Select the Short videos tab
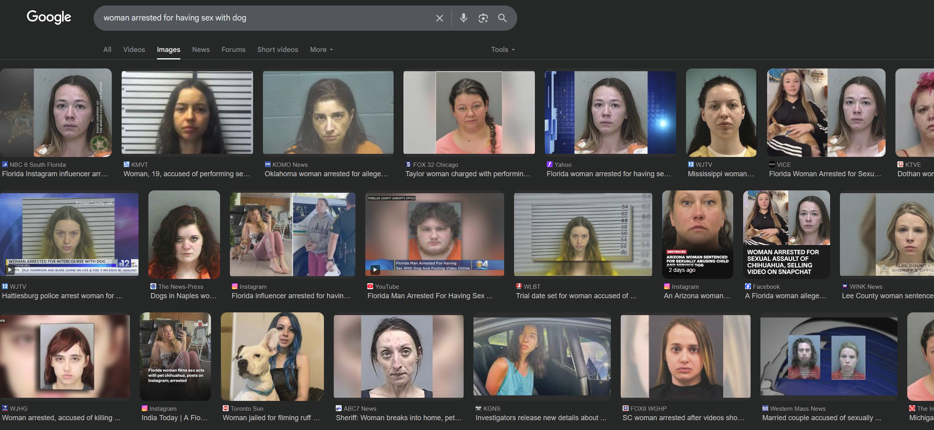 [x=277, y=50]
